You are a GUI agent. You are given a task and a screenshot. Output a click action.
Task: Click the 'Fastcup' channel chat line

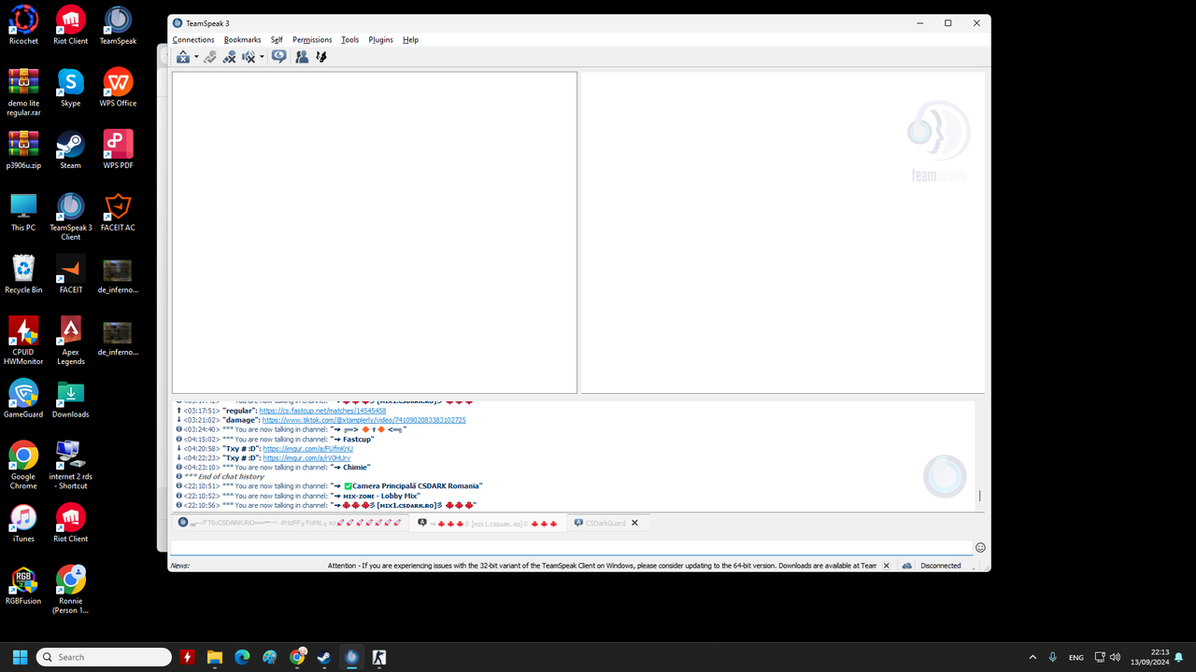(x=276, y=440)
